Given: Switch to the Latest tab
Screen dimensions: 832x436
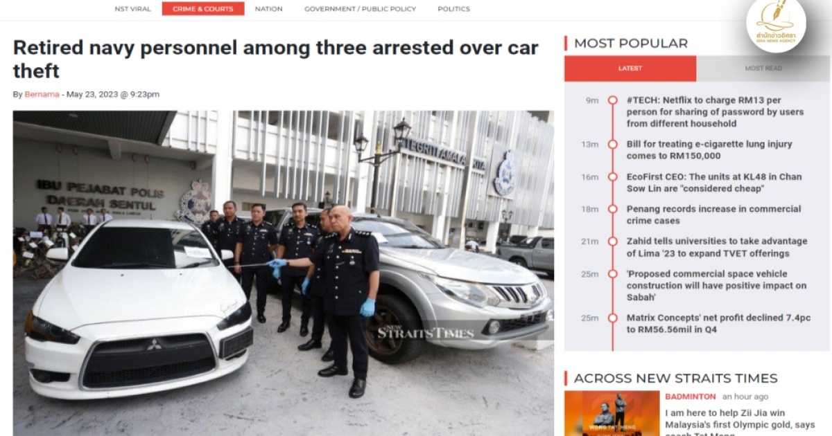Looking at the screenshot, I should tap(630, 69).
